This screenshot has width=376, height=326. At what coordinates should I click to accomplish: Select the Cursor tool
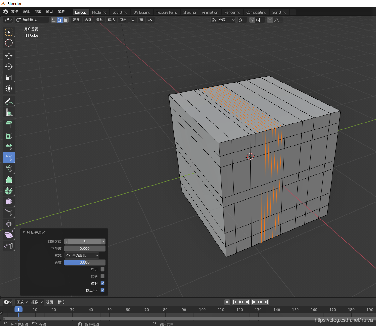pyautogui.click(x=9, y=43)
